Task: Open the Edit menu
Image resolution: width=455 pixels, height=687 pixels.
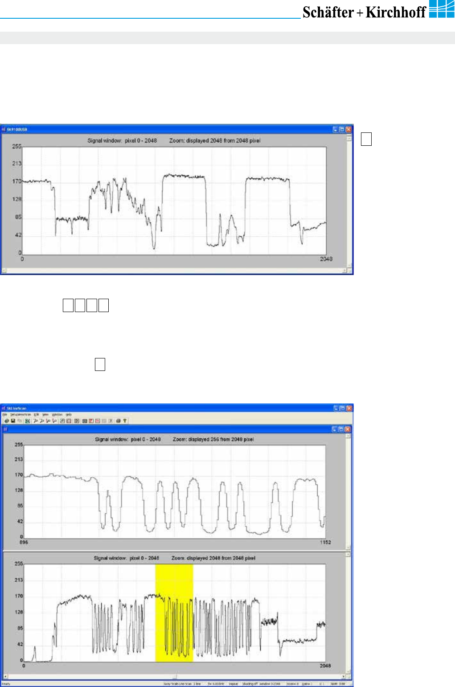Action: point(37,415)
